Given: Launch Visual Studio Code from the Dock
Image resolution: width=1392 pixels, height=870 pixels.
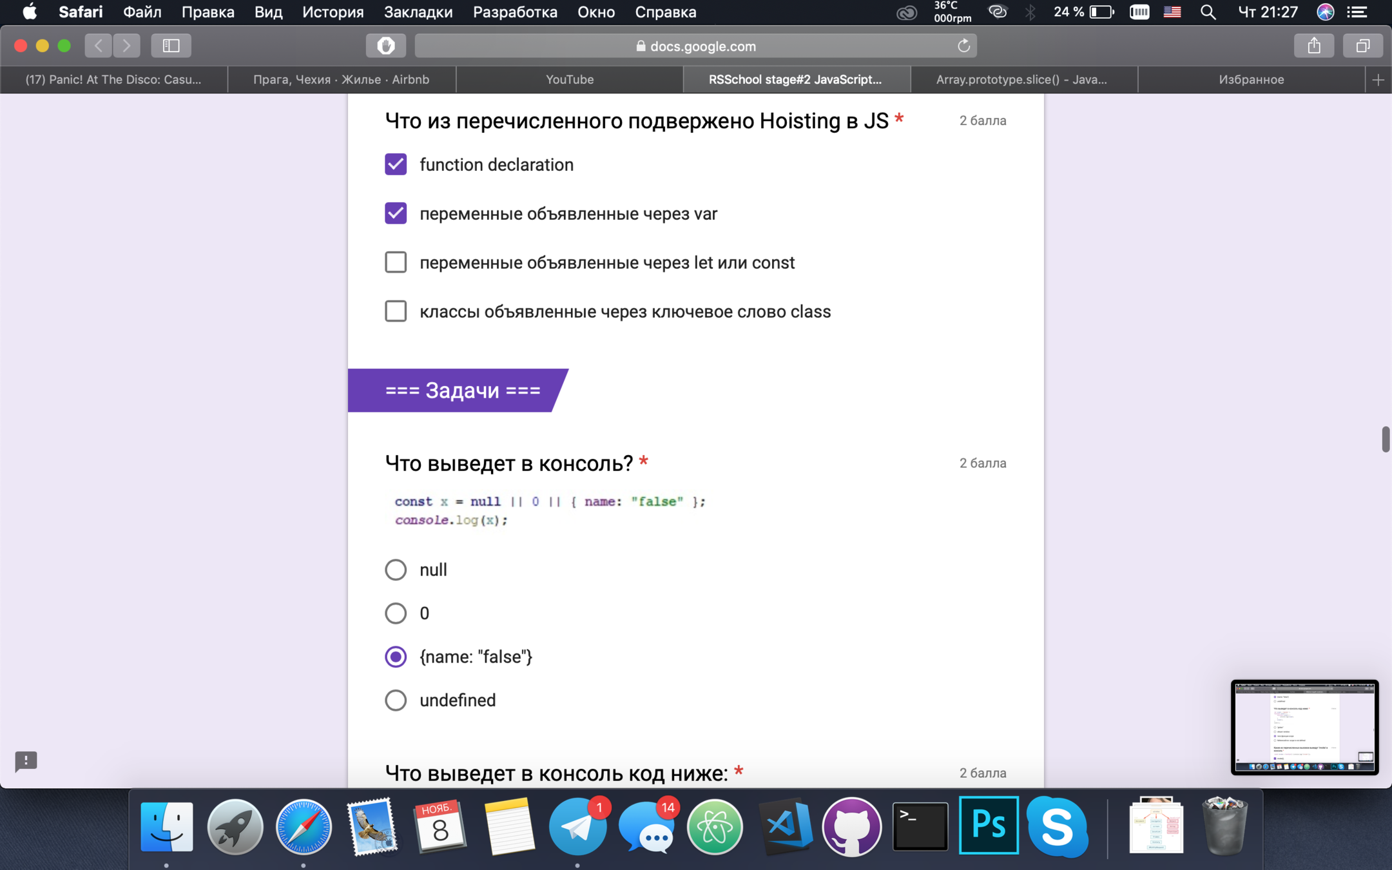Looking at the screenshot, I should pos(784,827).
